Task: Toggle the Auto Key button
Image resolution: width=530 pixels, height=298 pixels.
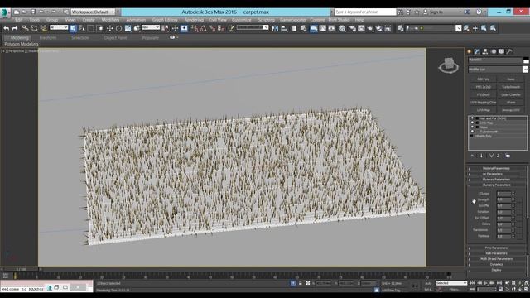Action: click(x=429, y=283)
